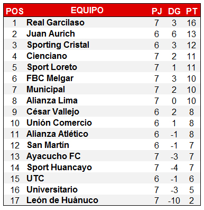The height and width of the screenshot is (210, 204).
Task: Click Cienciano in the standings
Action: click(x=47, y=56)
